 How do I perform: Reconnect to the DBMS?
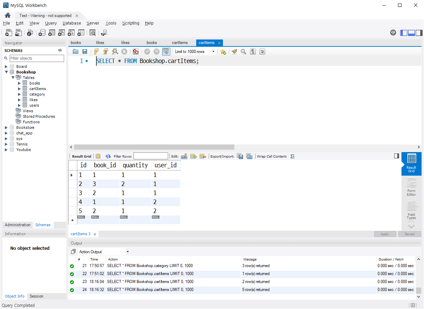tap(104, 33)
